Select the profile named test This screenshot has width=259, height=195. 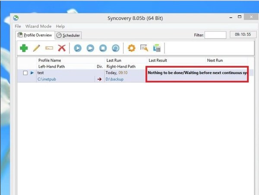[x=41, y=72]
